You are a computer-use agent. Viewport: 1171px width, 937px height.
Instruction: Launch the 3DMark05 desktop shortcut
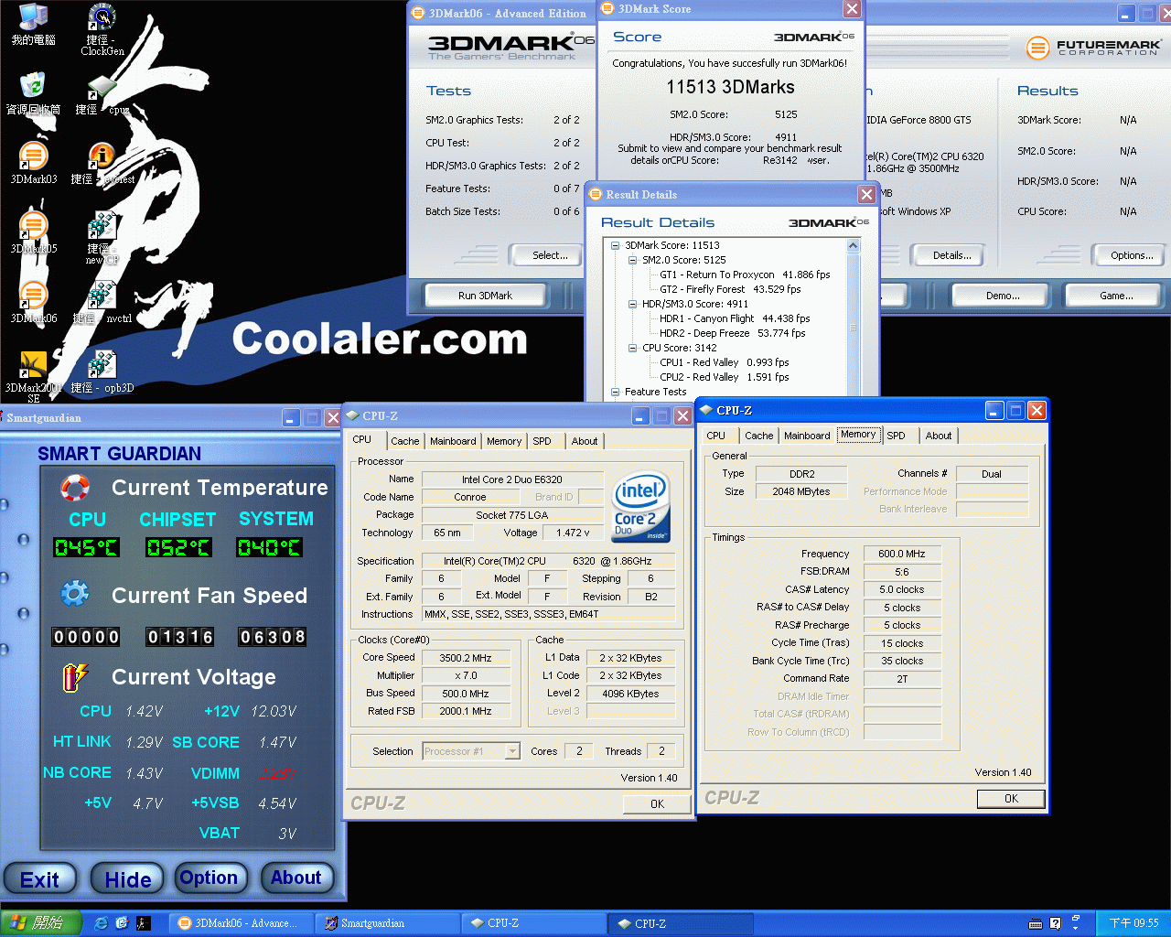coord(33,232)
